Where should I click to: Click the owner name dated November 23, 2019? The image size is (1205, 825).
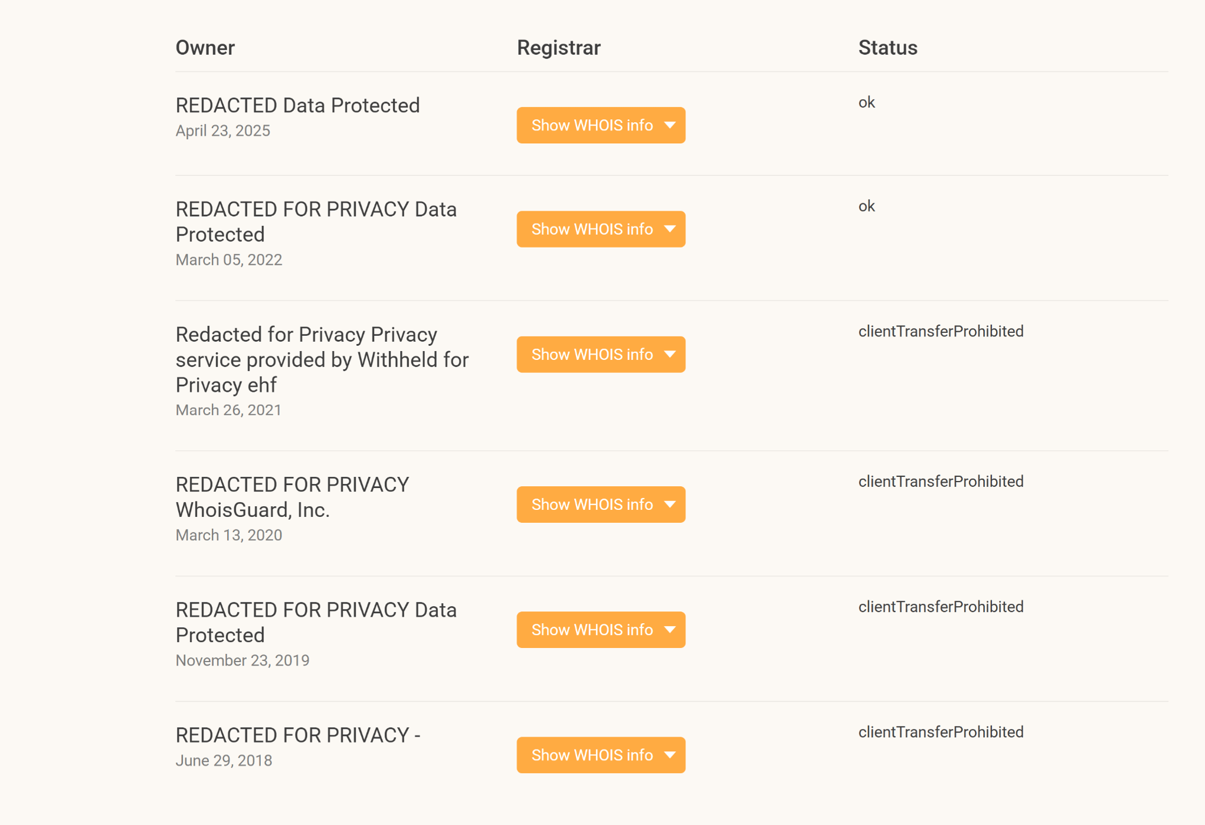click(316, 622)
